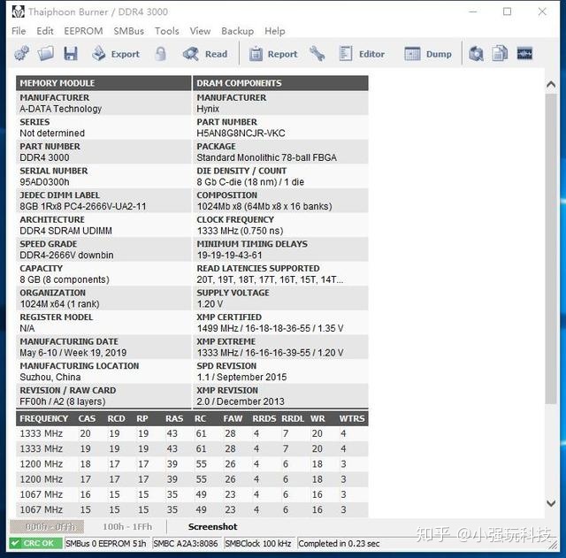Save dump with the floppy disk icon
This screenshot has height=558, width=566.
(71, 54)
